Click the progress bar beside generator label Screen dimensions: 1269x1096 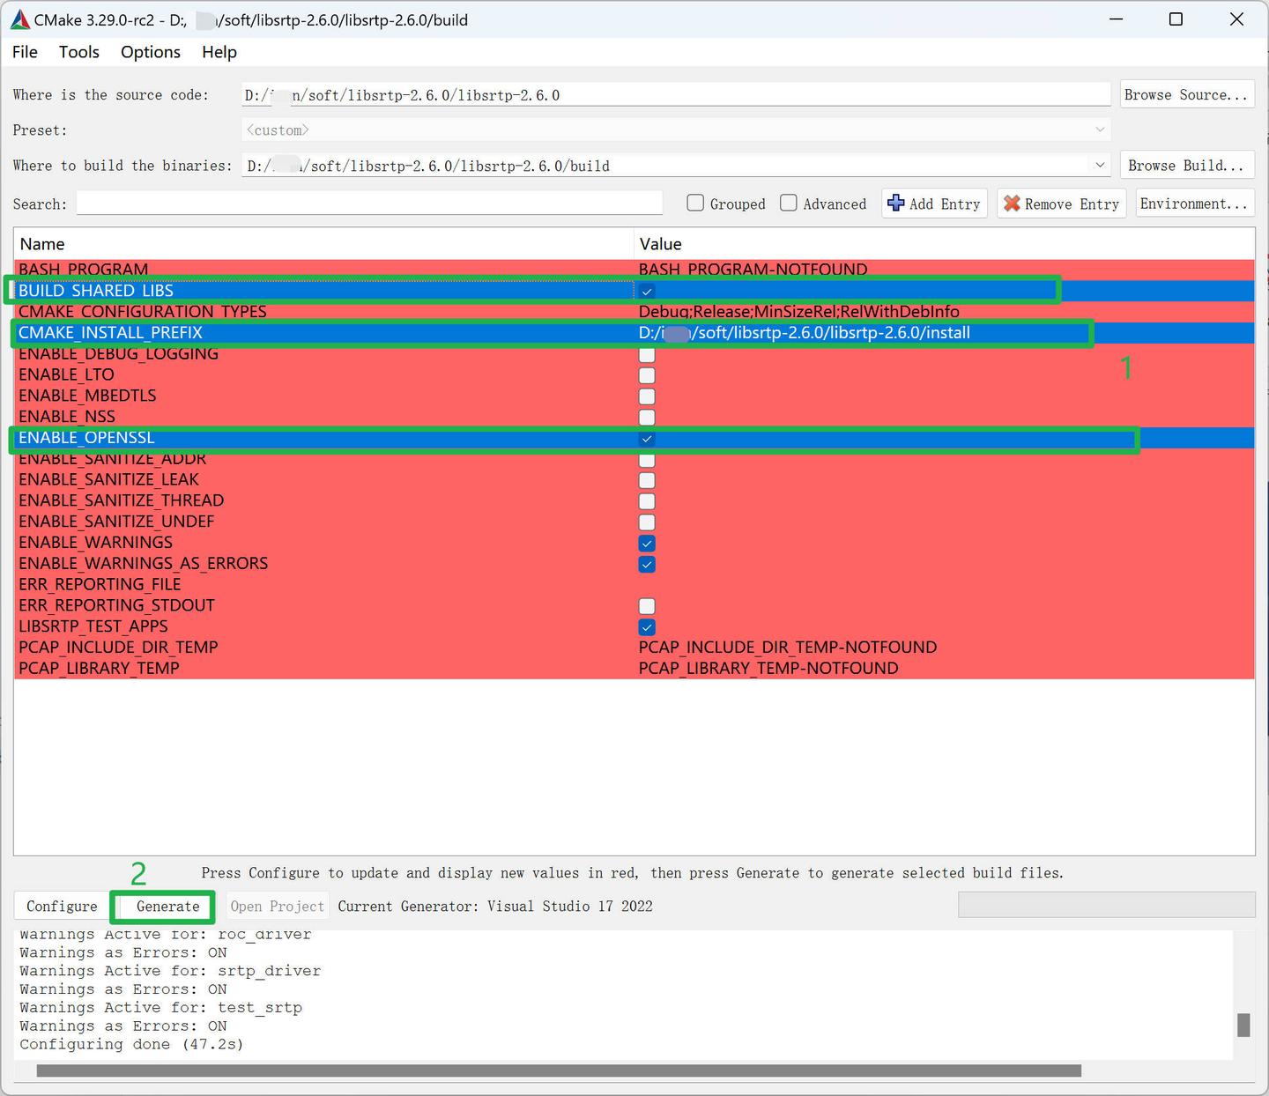pos(1106,905)
